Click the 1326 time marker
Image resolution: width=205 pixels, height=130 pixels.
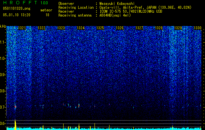120,28
